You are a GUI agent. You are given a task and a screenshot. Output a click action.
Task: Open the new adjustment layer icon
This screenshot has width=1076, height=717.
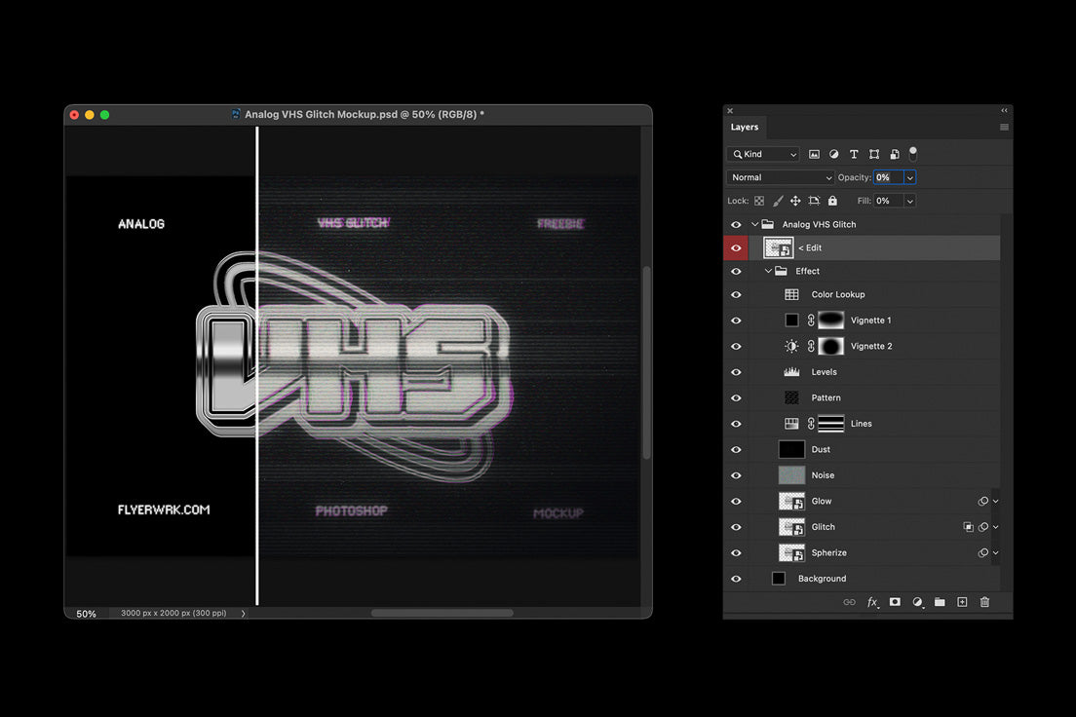click(917, 602)
